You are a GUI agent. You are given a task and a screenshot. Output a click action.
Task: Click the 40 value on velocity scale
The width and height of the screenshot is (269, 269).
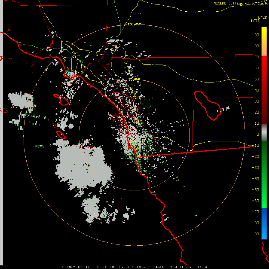(257, 90)
